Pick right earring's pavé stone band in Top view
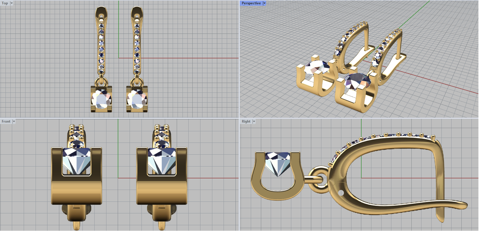479x231 pixels. tap(137, 48)
